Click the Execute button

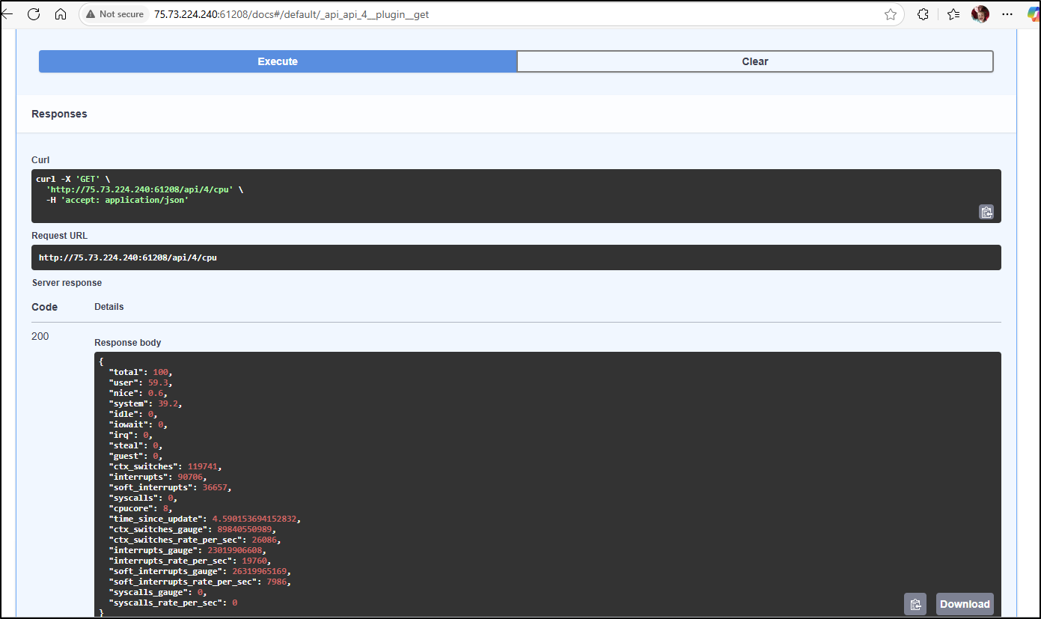coord(278,61)
